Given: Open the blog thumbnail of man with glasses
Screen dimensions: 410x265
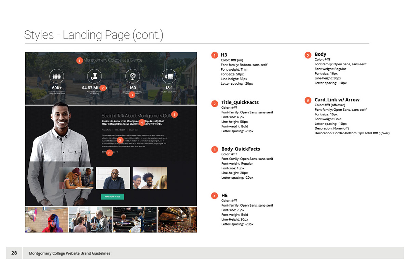Looking at the screenshot, I should click(113, 178).
